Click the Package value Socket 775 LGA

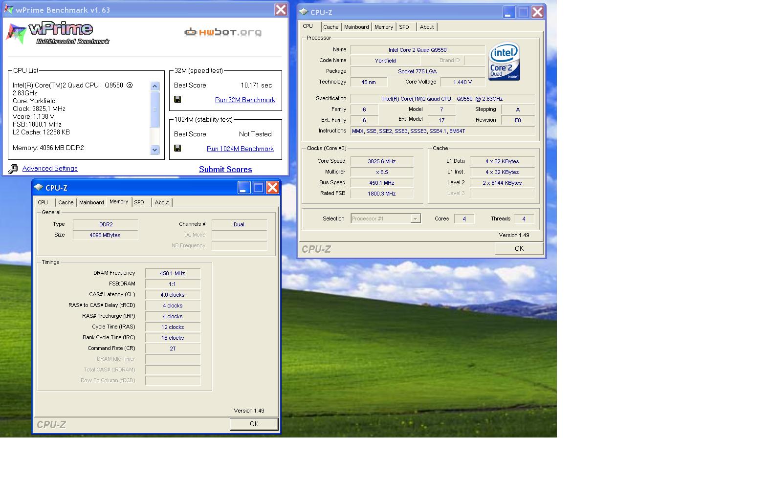(418, 71)
